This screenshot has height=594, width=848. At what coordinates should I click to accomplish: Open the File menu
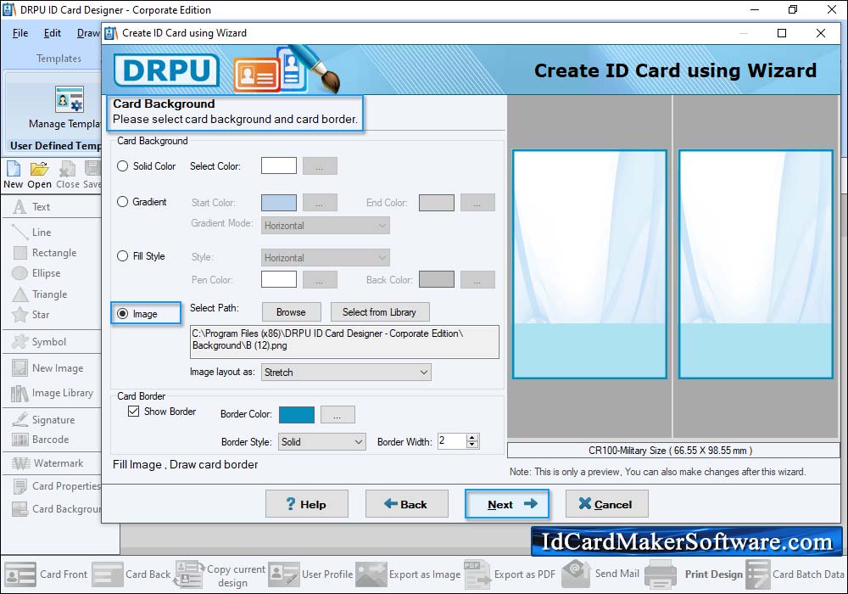pyautogui.click(x=20, y=33)
